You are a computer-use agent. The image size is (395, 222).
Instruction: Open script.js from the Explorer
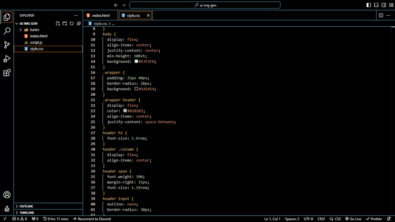point(36,42)
